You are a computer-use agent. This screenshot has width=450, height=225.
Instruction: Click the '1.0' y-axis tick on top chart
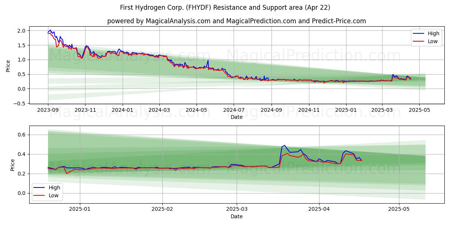(21, 60)
